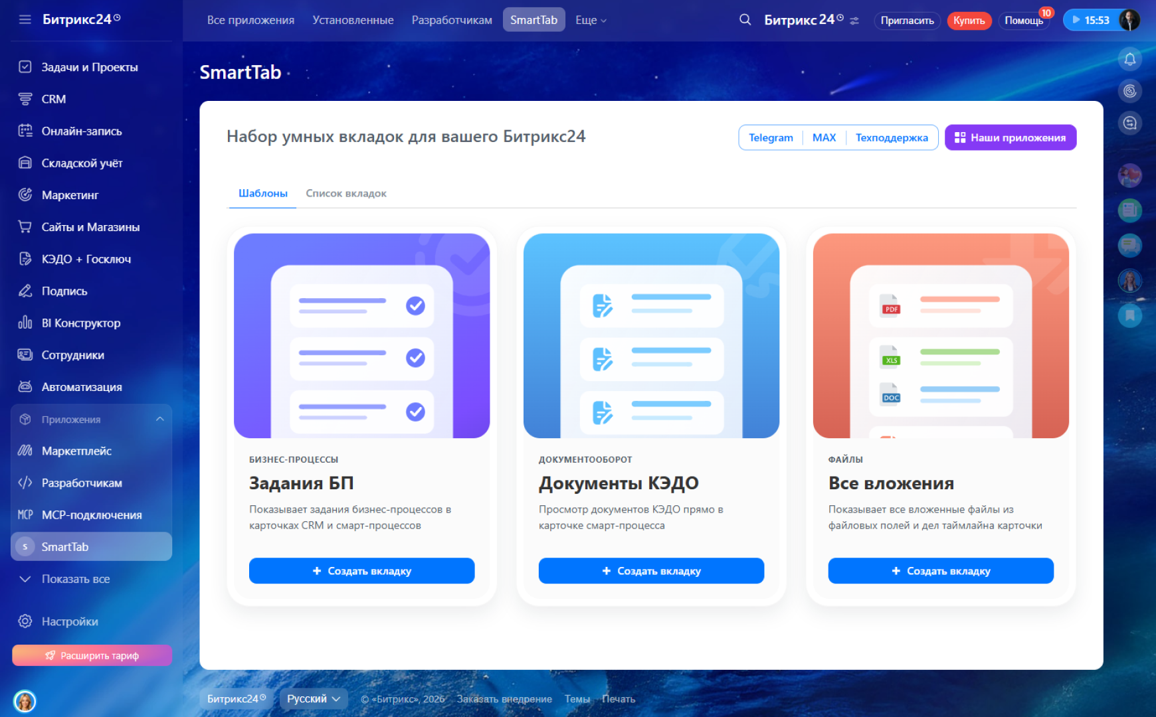This screenshot has width=1156, height=717.
Task: Open Подпись in sidebar
Action: [x=92, y=291]
